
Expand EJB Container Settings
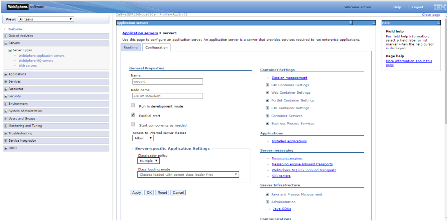(x=267, y=108)
